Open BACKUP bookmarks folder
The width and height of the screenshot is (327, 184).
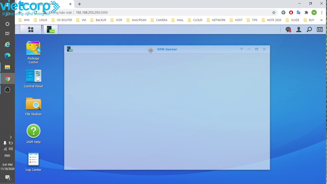(x=98, y=20)
